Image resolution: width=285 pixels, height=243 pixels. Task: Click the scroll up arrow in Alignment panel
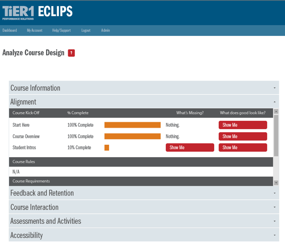(276, 112)
